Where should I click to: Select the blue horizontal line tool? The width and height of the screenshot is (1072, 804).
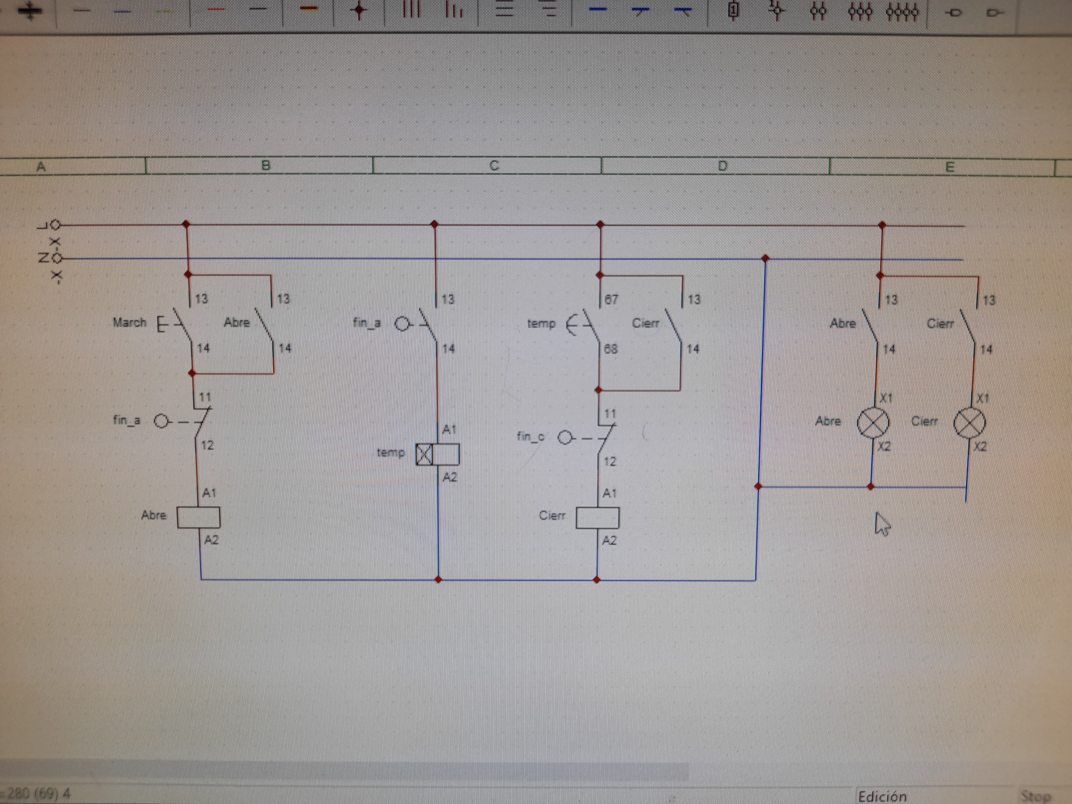tap(598, 9)
